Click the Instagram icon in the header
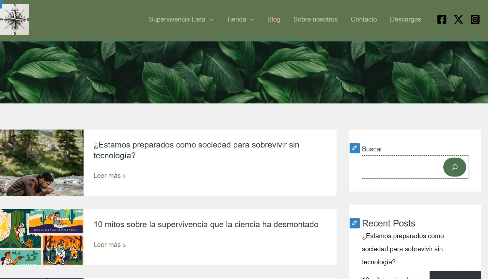 click(x=475, y=19)
